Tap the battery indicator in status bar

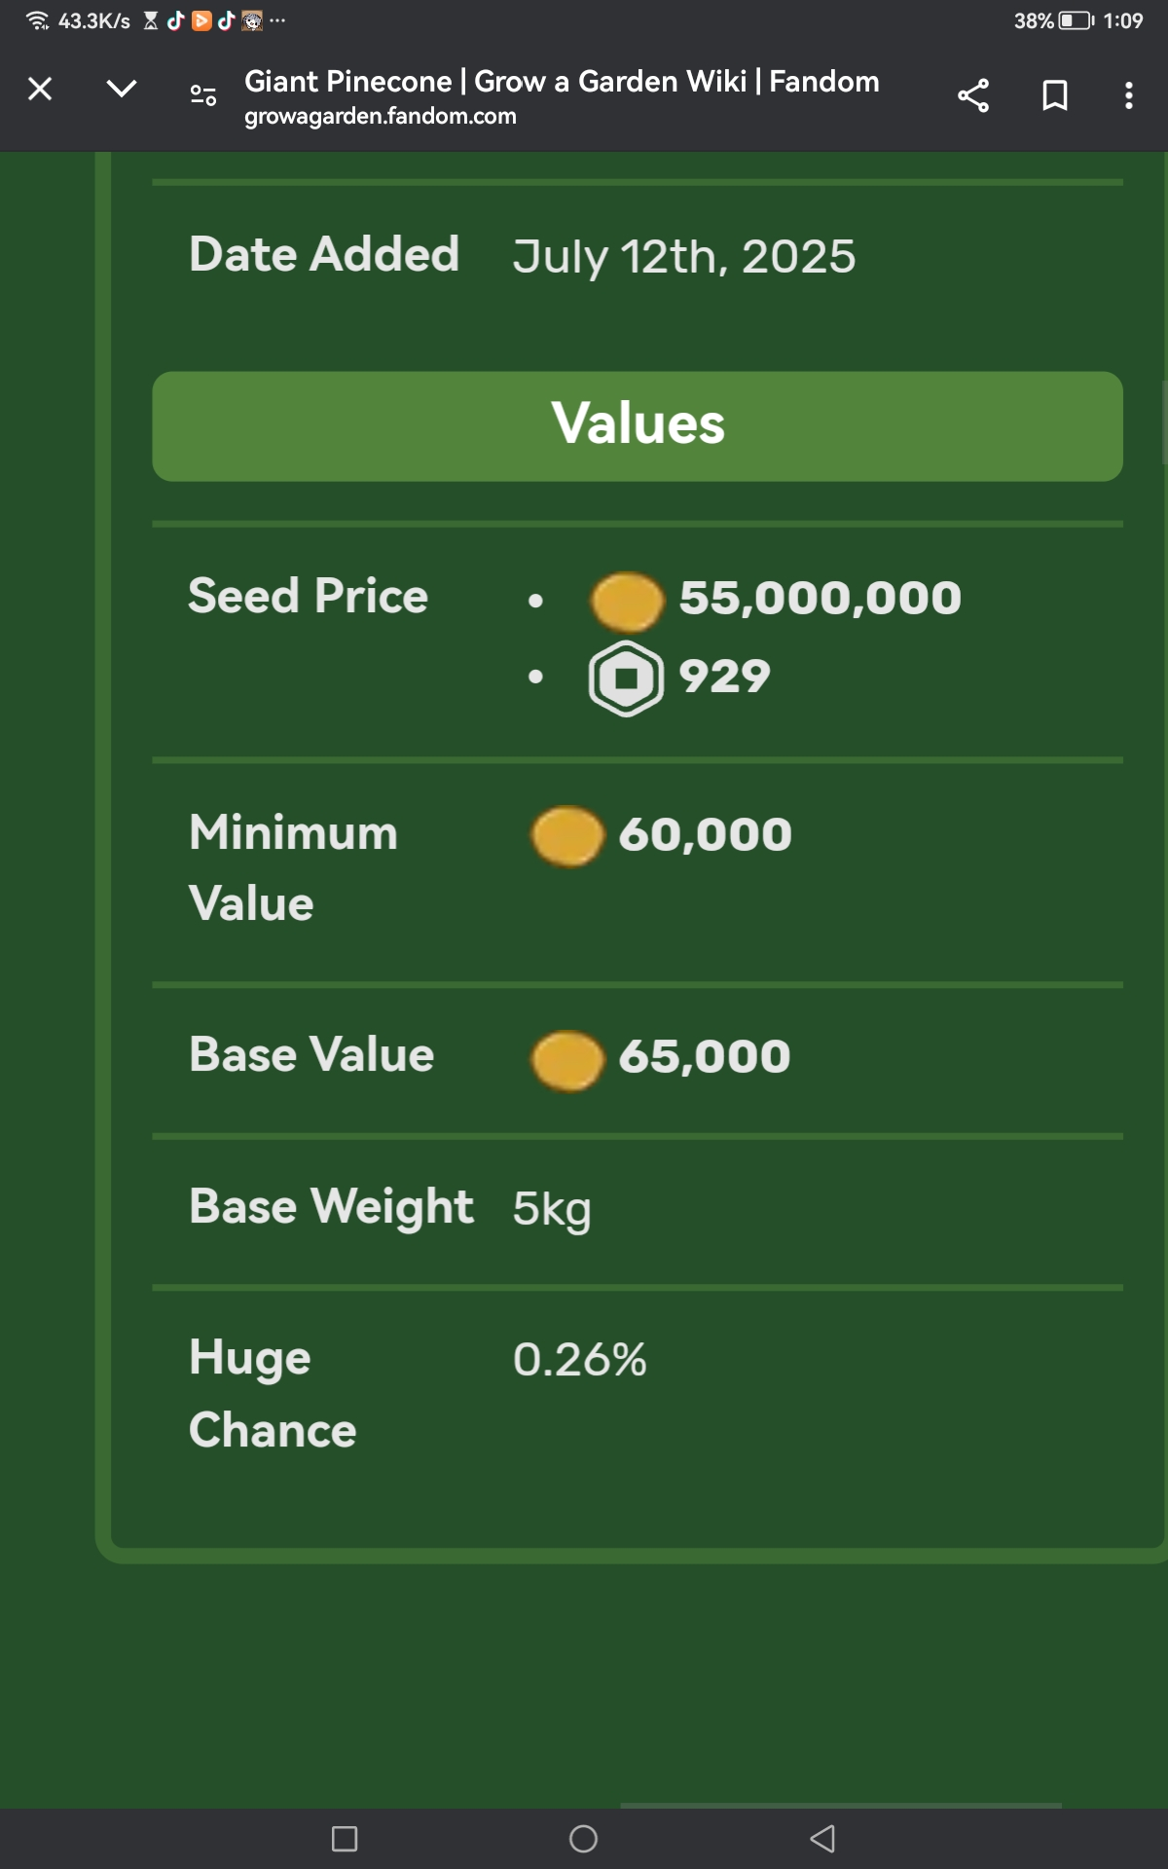click(1077, 20)
